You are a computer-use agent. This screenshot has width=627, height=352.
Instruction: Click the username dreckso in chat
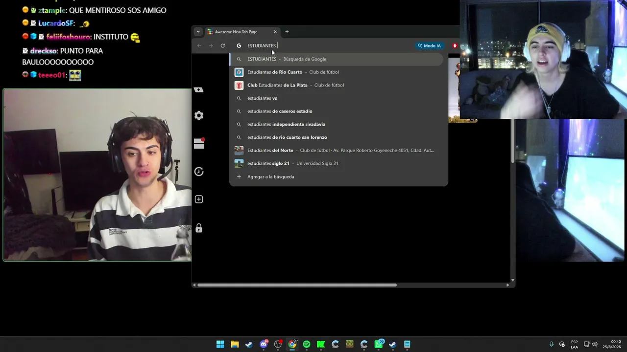[x=43, y=51]
